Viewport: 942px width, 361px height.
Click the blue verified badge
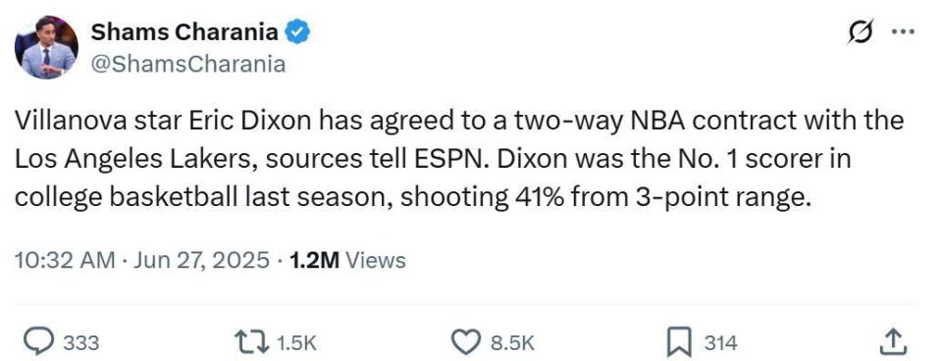pyautogui.click(x=297, y=31)
